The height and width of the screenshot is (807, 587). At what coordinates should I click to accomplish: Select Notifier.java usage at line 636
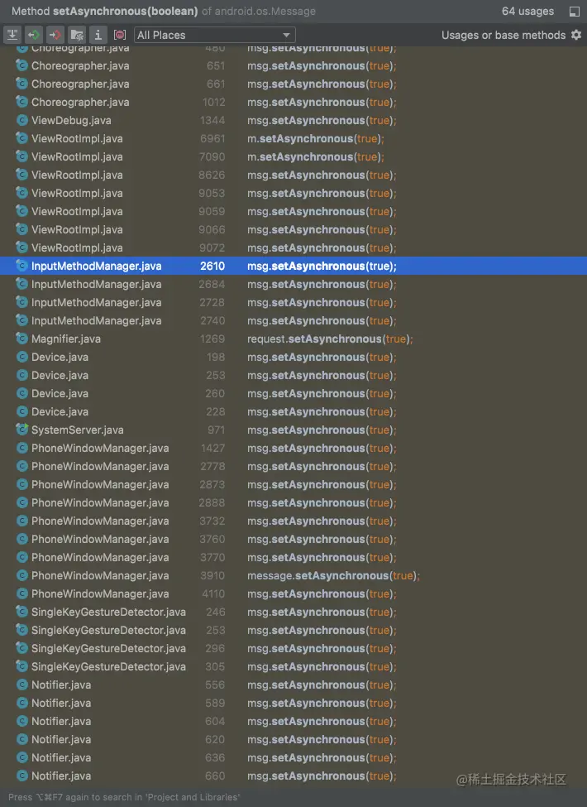point(293,758)
